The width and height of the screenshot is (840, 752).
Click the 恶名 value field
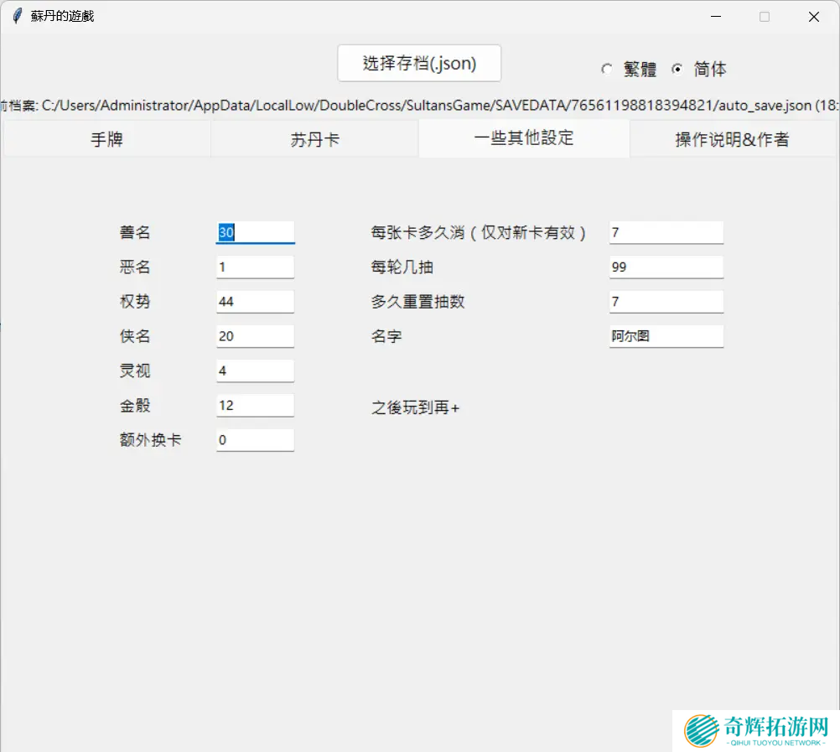[255, 267]
